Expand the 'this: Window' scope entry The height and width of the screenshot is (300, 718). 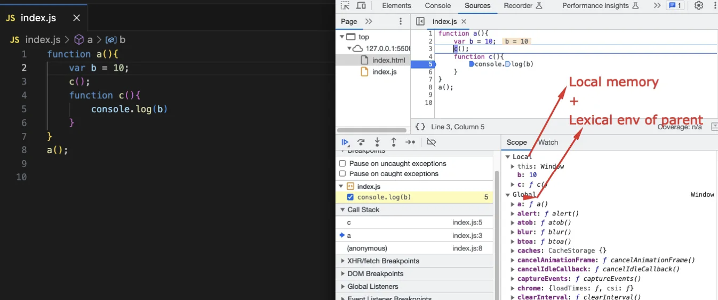pyautogui.click(x=513, y=166)
